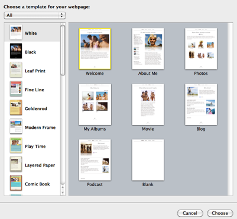Click the "Modern Frame" theme label
Viewport: 237px width, 219px height.
(x=40, y=127)
